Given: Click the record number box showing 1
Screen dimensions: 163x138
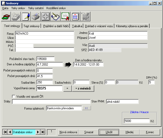Looking at the screenshot, I should (51, 132).
